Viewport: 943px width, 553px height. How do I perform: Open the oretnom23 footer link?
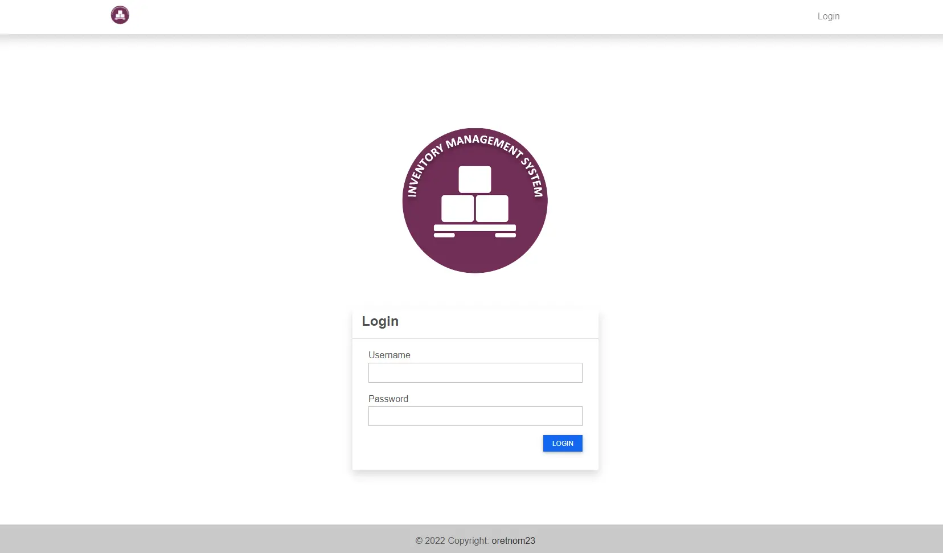tap(514, 540)
